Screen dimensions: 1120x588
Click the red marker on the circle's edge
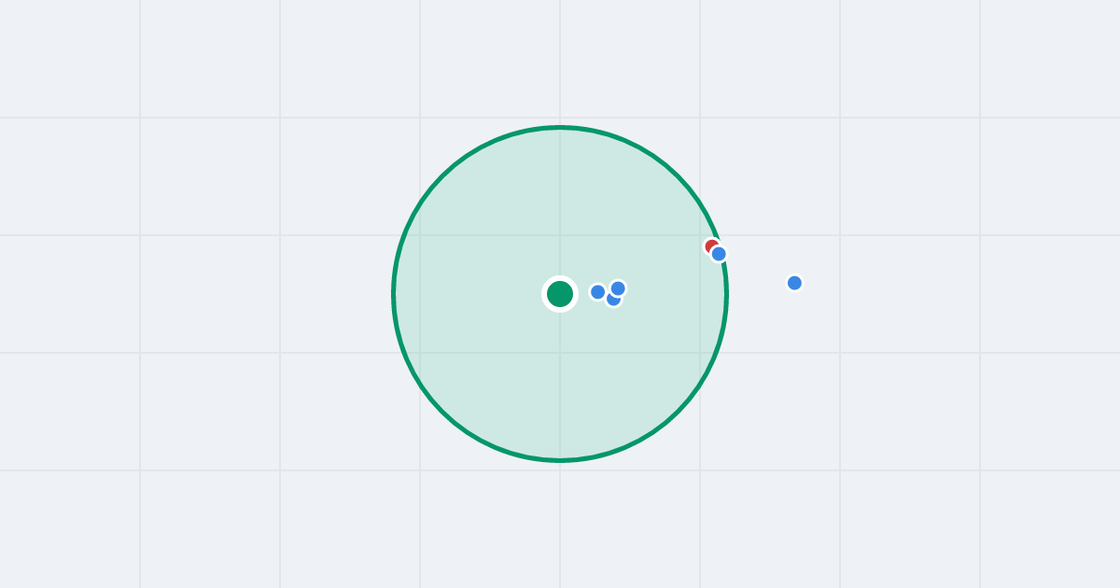pyautogui.click(x=711, y=246)
